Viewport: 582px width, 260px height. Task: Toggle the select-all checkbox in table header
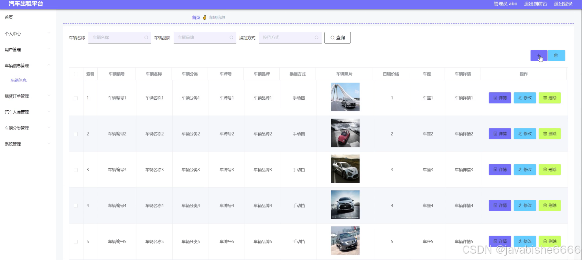tap(76, 74)
